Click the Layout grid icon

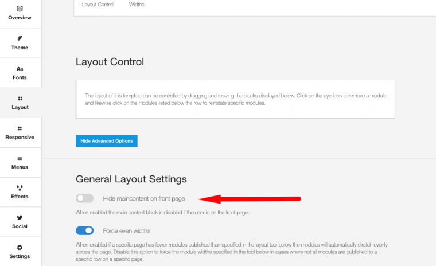pyautogui.click(x=20, y=99)
